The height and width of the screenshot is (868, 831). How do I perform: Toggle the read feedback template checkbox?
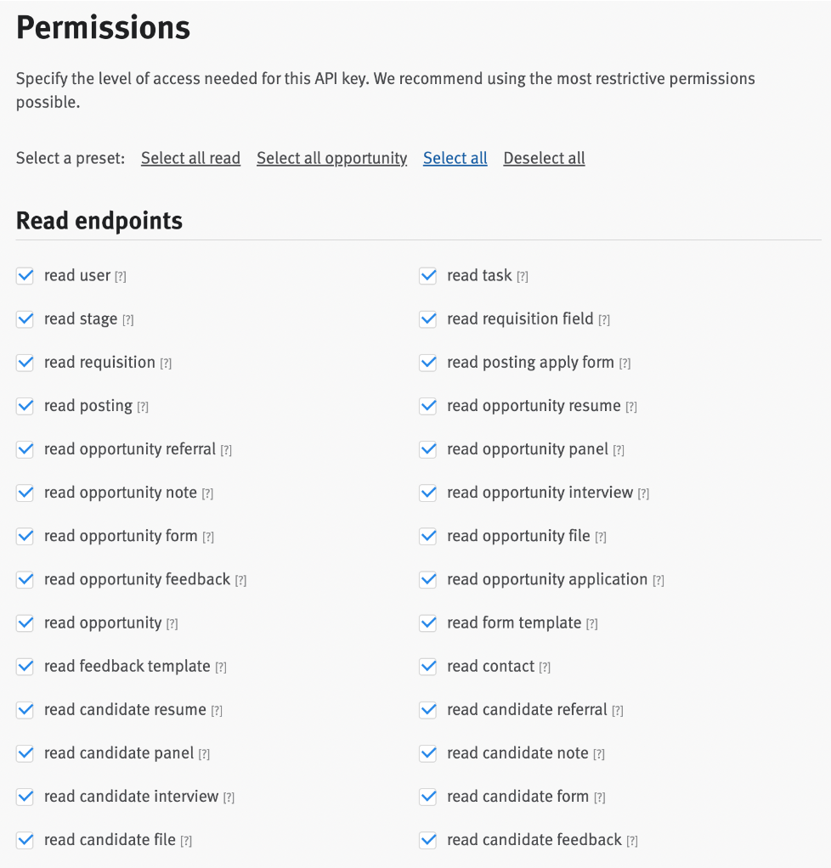pos(25,667)
